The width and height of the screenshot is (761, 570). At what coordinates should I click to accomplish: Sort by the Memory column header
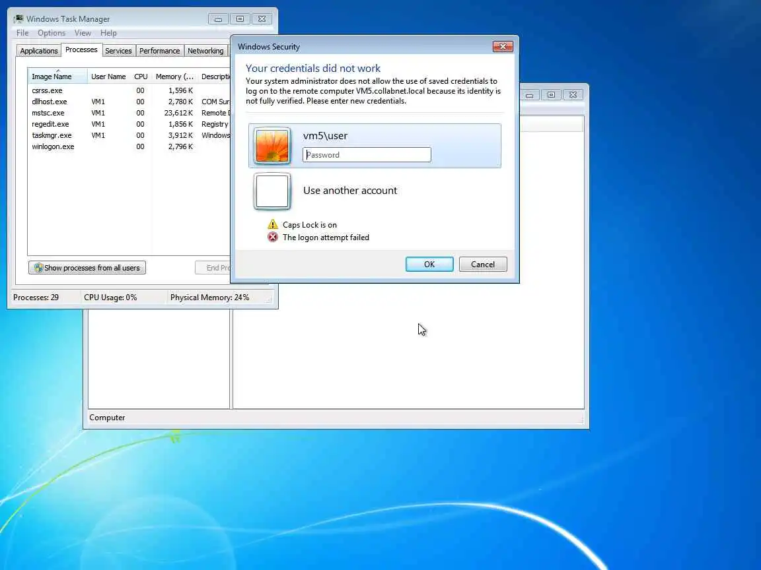pos(174,77)
